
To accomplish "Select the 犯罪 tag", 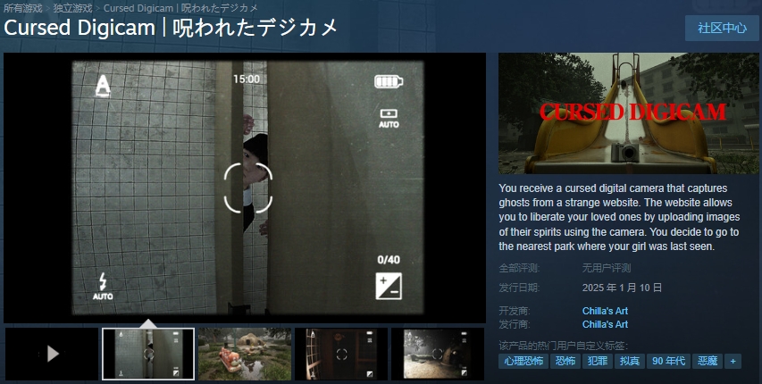I will click(x=598, y=361).
